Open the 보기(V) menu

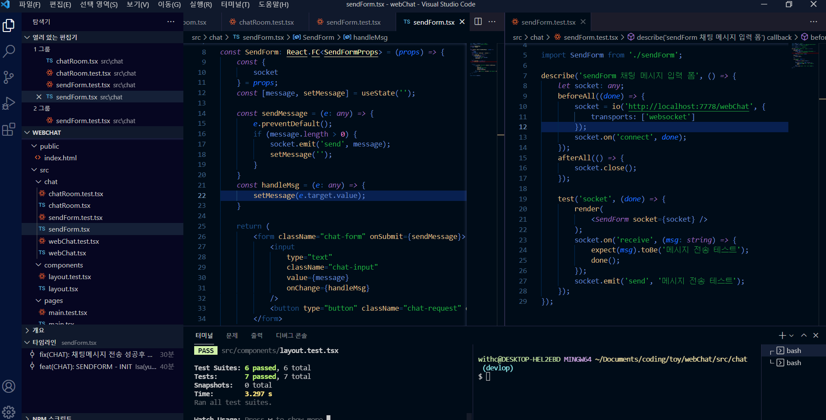(x=138, y=4)
